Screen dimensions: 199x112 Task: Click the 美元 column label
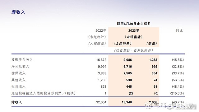pos(151,44)
